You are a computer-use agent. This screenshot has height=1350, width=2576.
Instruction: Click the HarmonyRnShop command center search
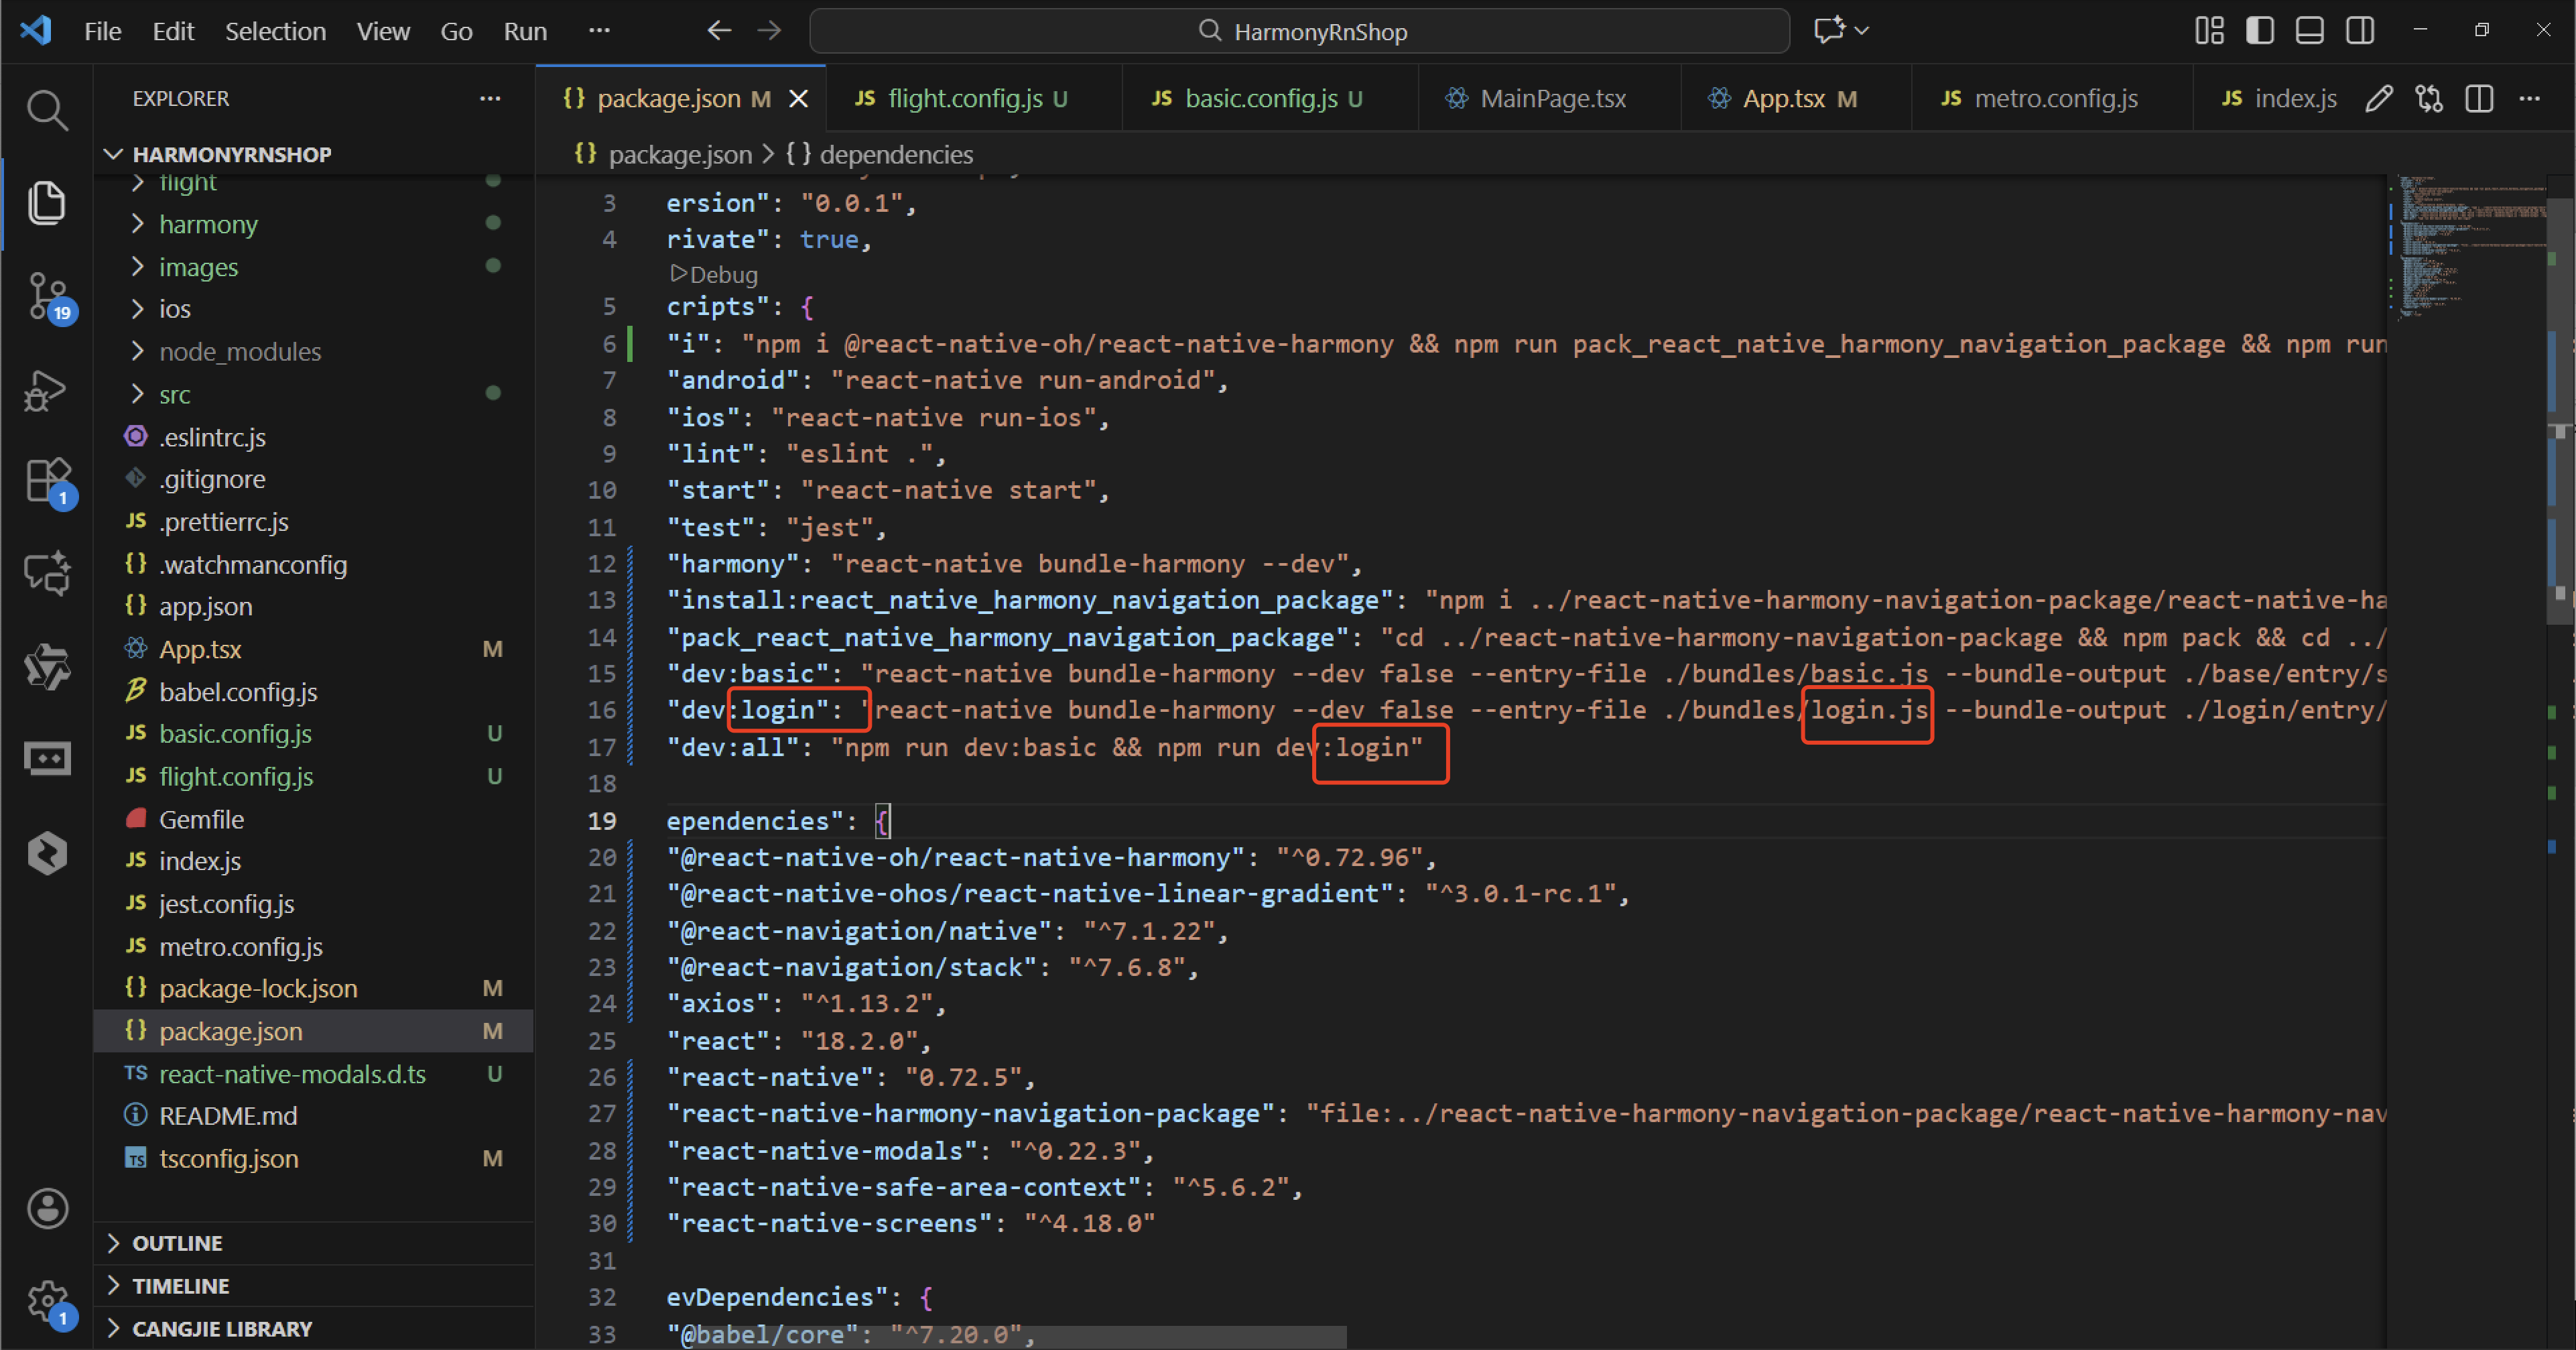point(1299,31)
